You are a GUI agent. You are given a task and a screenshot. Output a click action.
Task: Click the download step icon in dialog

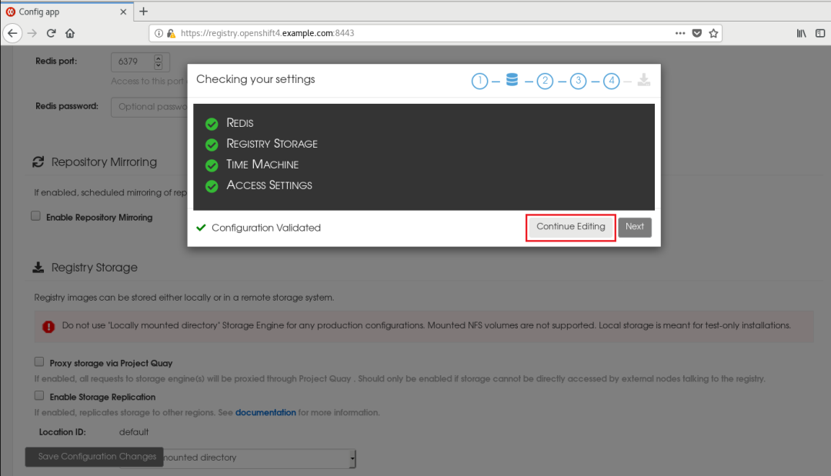click(x=644, y=80)
